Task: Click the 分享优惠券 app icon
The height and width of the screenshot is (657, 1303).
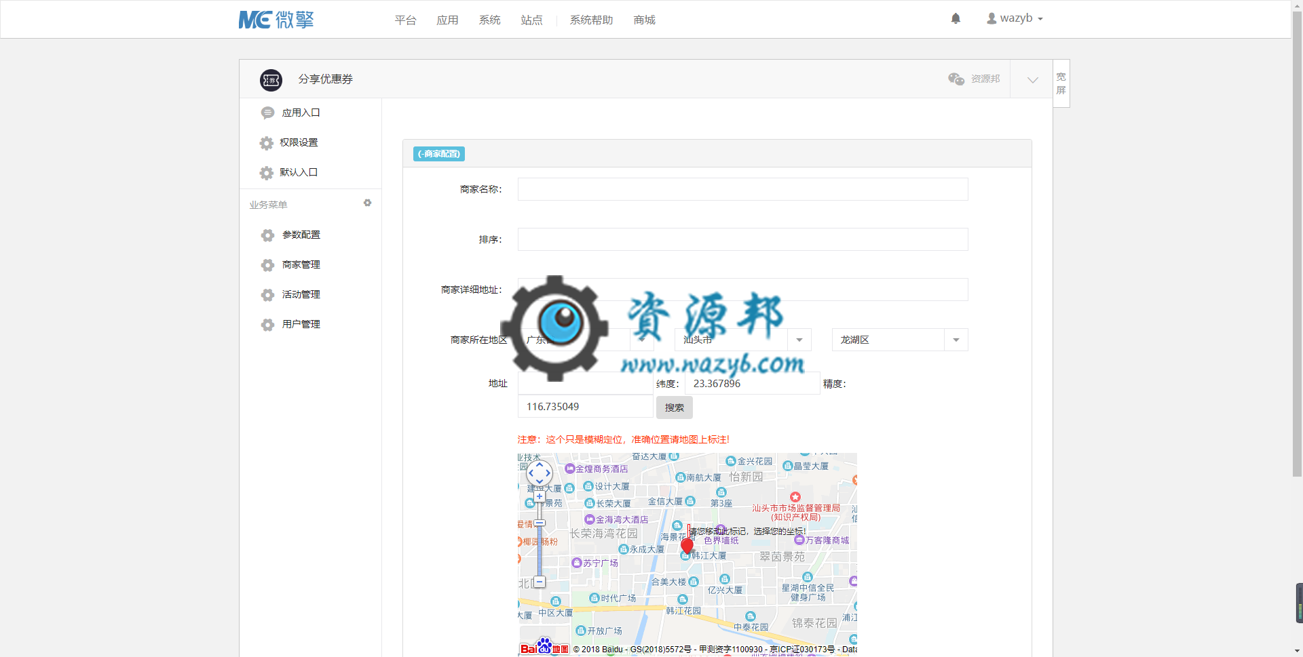Action: click(x=271, y=80)
